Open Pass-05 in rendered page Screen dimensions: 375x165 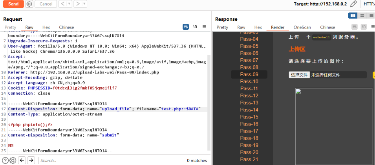pyautogui.click(x=249, y=46)
